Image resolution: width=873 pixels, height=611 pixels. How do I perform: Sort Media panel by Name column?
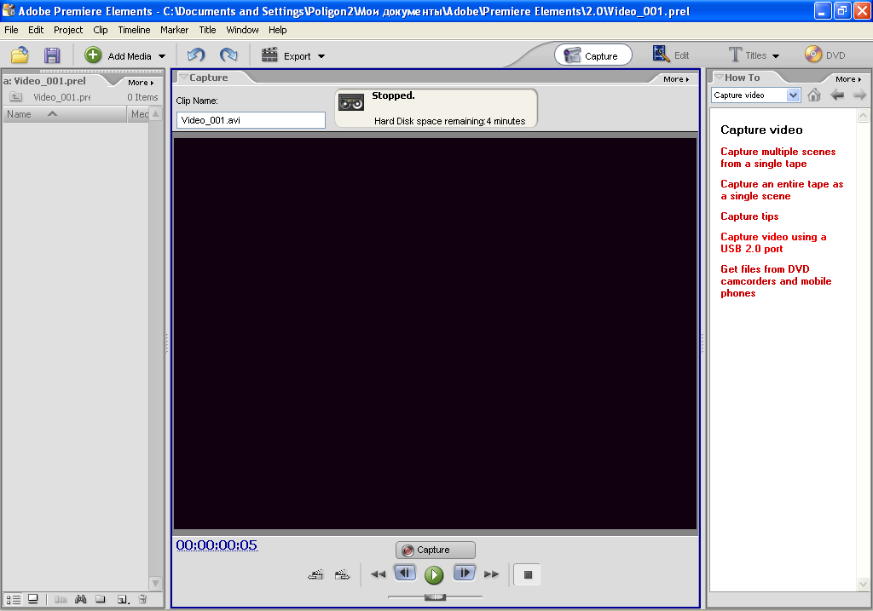(x=65, y=114)
